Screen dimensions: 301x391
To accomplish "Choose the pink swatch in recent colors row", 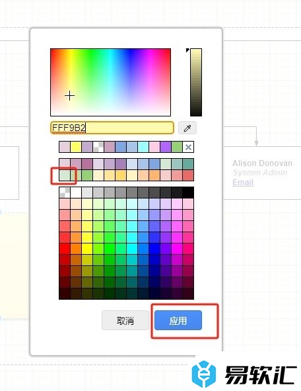I will 154,147.
